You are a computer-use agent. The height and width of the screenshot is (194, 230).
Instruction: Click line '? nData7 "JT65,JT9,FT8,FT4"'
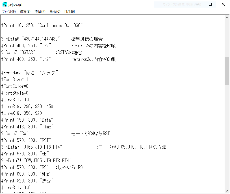(x=32, y=147)
